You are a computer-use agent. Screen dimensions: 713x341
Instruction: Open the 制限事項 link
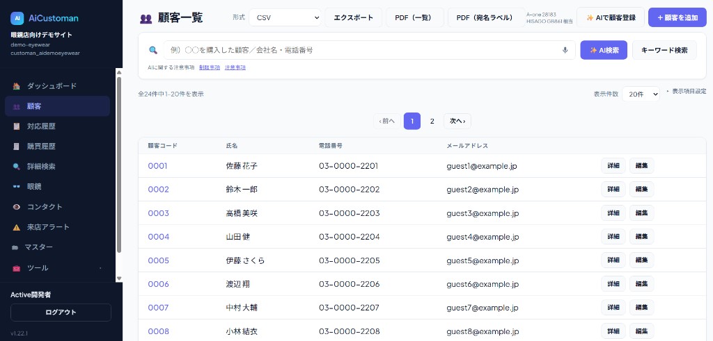point(210,67)
